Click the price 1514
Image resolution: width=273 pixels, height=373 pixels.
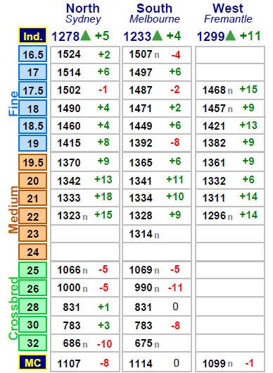point(69,72)
